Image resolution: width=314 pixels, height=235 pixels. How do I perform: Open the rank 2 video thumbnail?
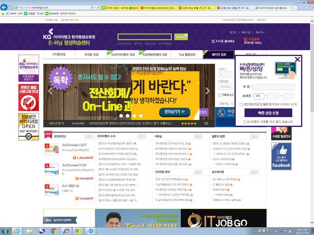51,169
